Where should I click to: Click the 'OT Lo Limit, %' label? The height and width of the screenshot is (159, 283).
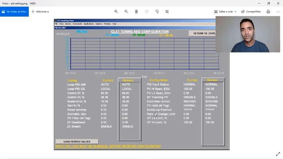pos(157,118)
